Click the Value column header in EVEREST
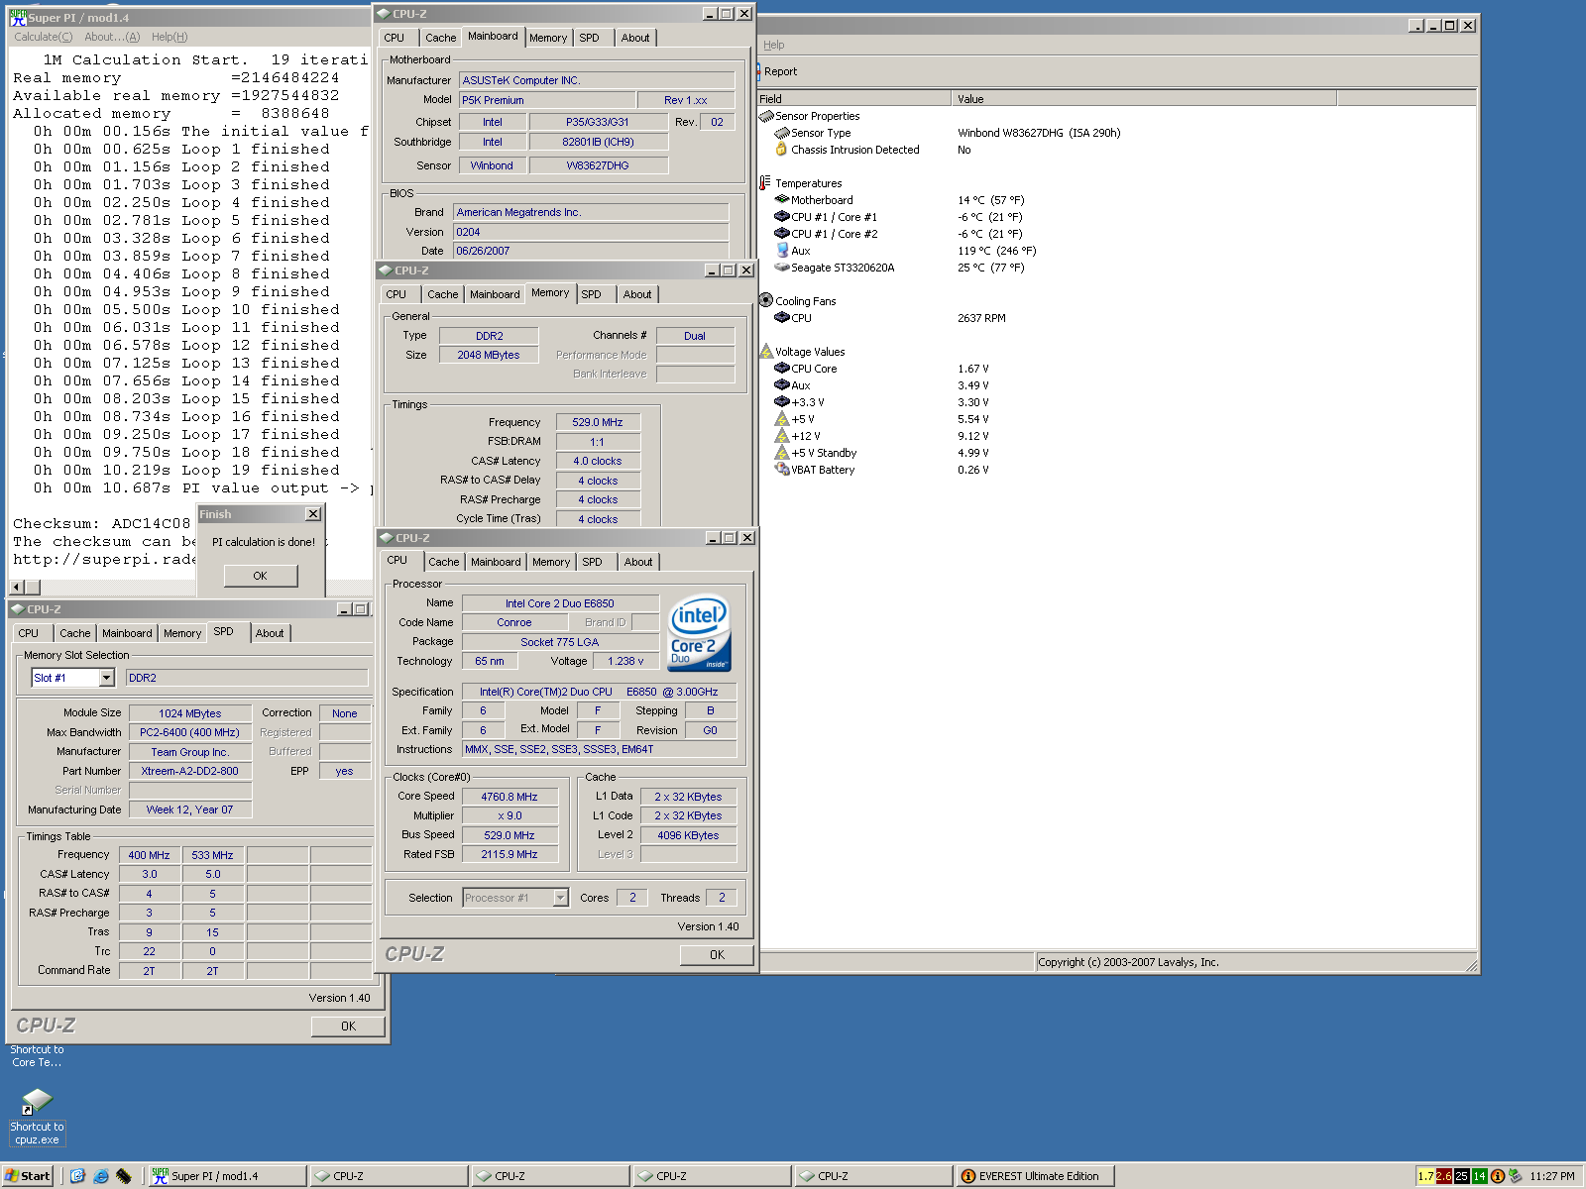The width and height of the screenshot is (1586, 1189). point(1144,98)
